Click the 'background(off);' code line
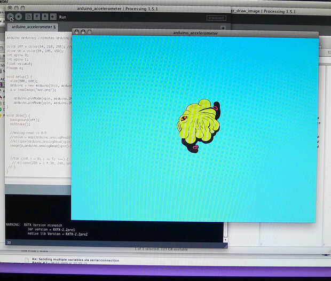Image resolution: width=331 pixels, height=281 pixels. (25, 120)
